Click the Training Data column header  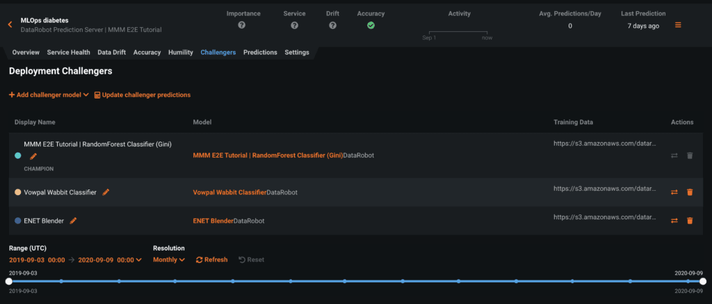573,122
